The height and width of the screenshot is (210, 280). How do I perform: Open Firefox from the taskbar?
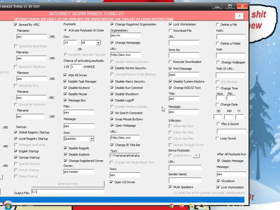182,206
